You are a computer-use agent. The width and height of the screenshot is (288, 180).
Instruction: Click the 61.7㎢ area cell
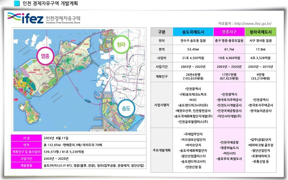tap(229, 49)
